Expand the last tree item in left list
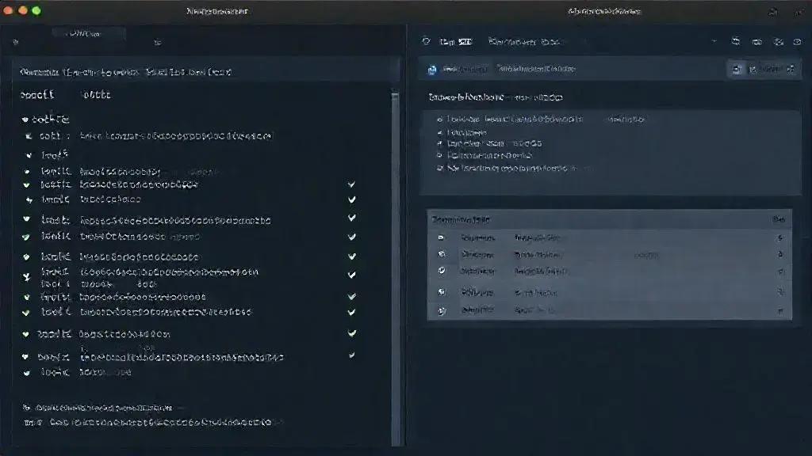Image resolution: width=812 pixels, height=456 pixels. 26,372
